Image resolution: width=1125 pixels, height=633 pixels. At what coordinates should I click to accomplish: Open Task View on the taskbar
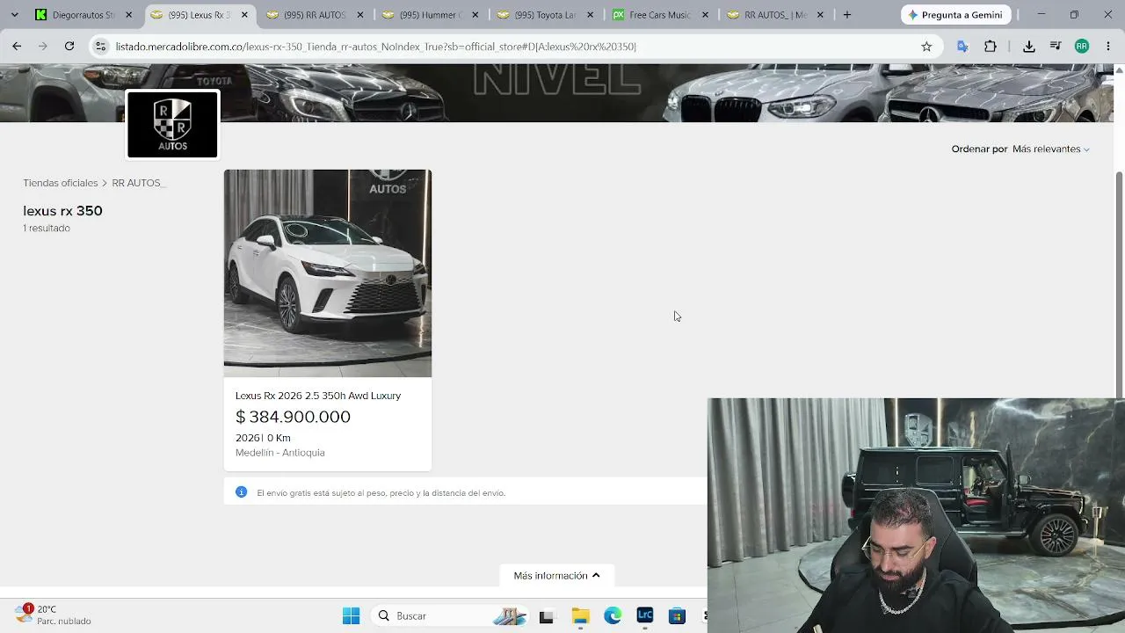546,616
